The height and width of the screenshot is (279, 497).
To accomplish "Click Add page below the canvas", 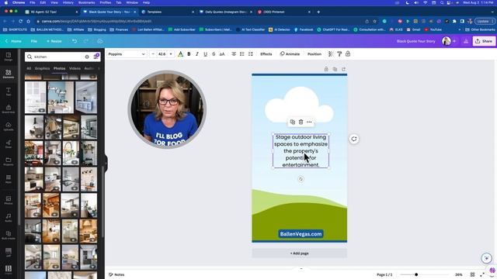I will pos(299,253).
